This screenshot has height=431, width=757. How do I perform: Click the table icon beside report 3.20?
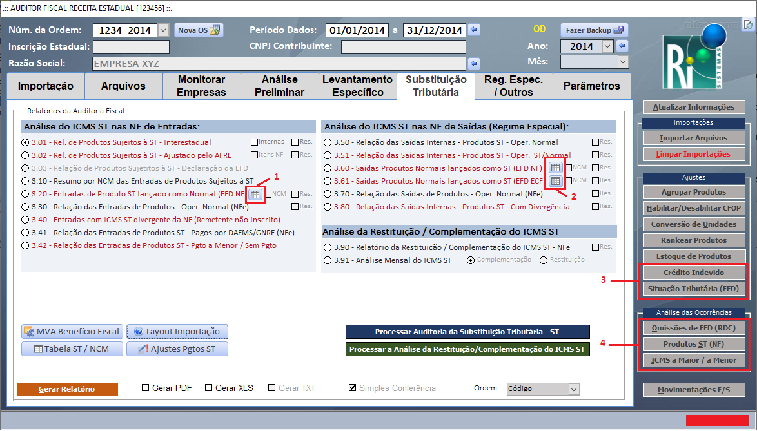[255, 194]
